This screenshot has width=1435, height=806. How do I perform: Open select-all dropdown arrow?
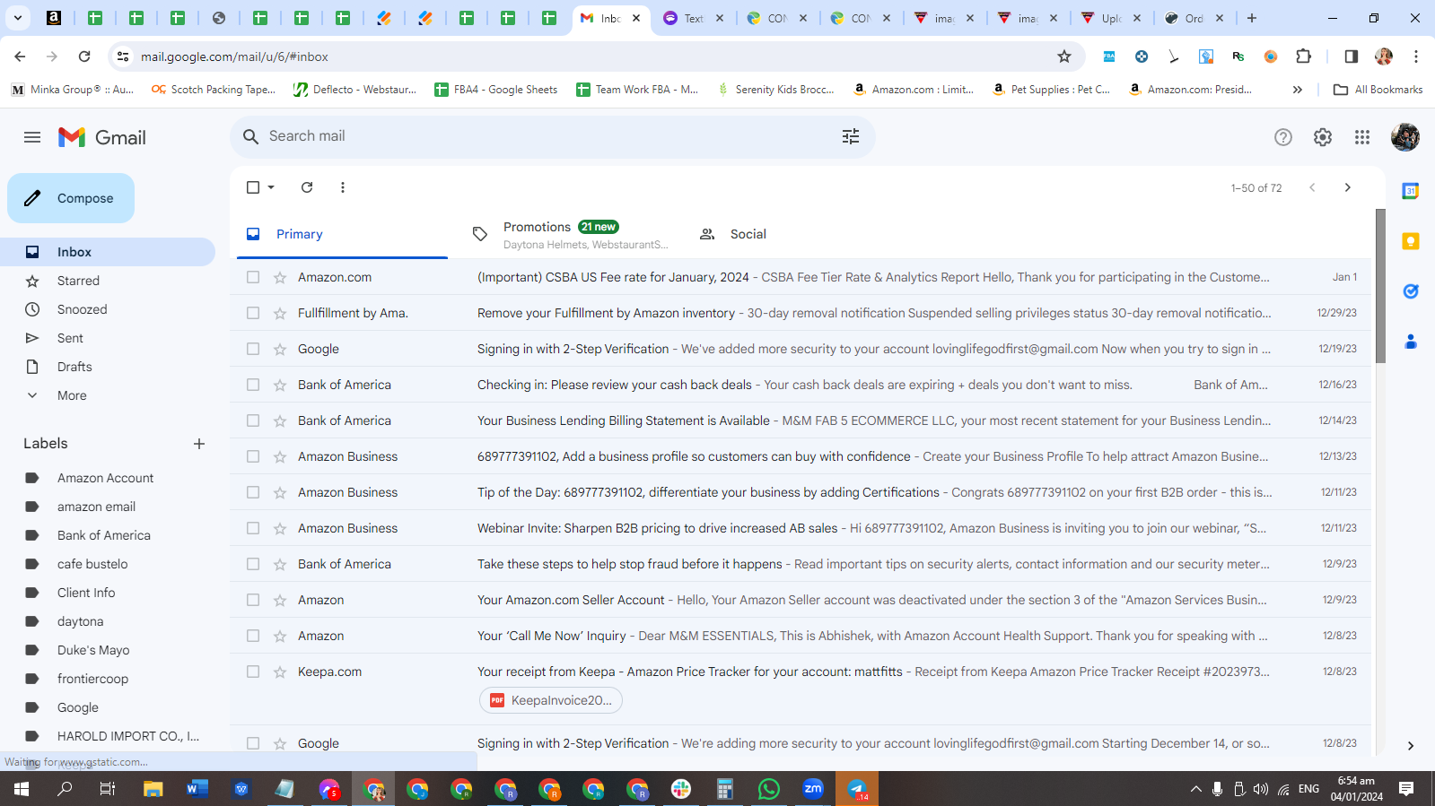271,187
